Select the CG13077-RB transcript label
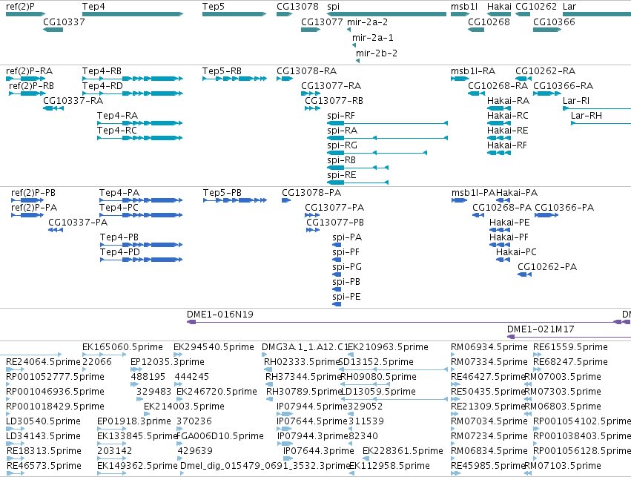 click(334, 101)
